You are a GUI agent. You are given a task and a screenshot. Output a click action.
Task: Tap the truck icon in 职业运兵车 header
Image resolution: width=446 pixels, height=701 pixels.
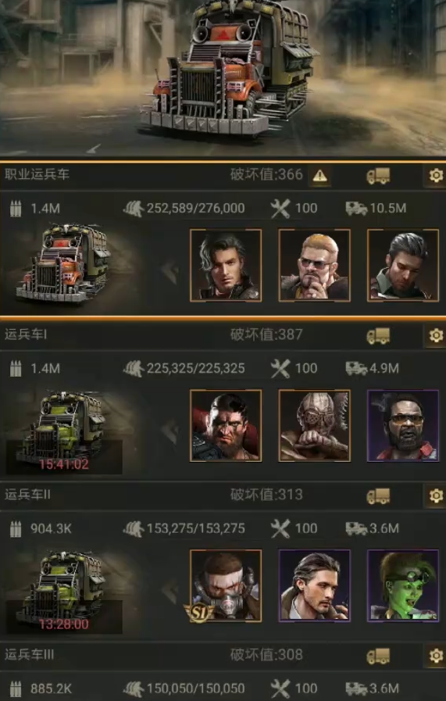(x=378, y=176)
